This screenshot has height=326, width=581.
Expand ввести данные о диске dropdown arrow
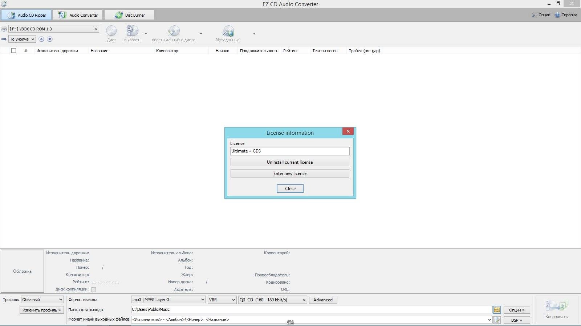tap(201, 34)
